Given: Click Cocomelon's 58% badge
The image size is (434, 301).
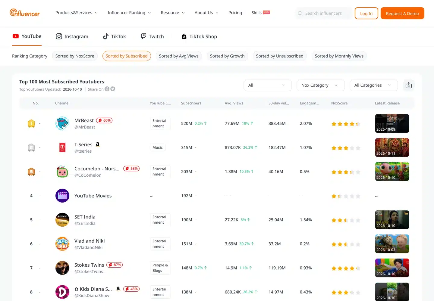Looking at the screenshot, I should click(131, 169).
